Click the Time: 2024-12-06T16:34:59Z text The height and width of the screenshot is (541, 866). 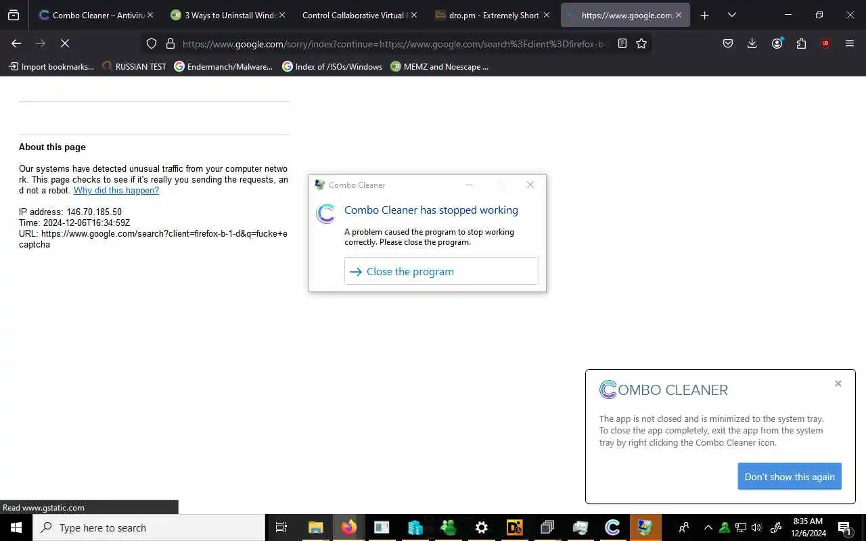pos(74,222)
